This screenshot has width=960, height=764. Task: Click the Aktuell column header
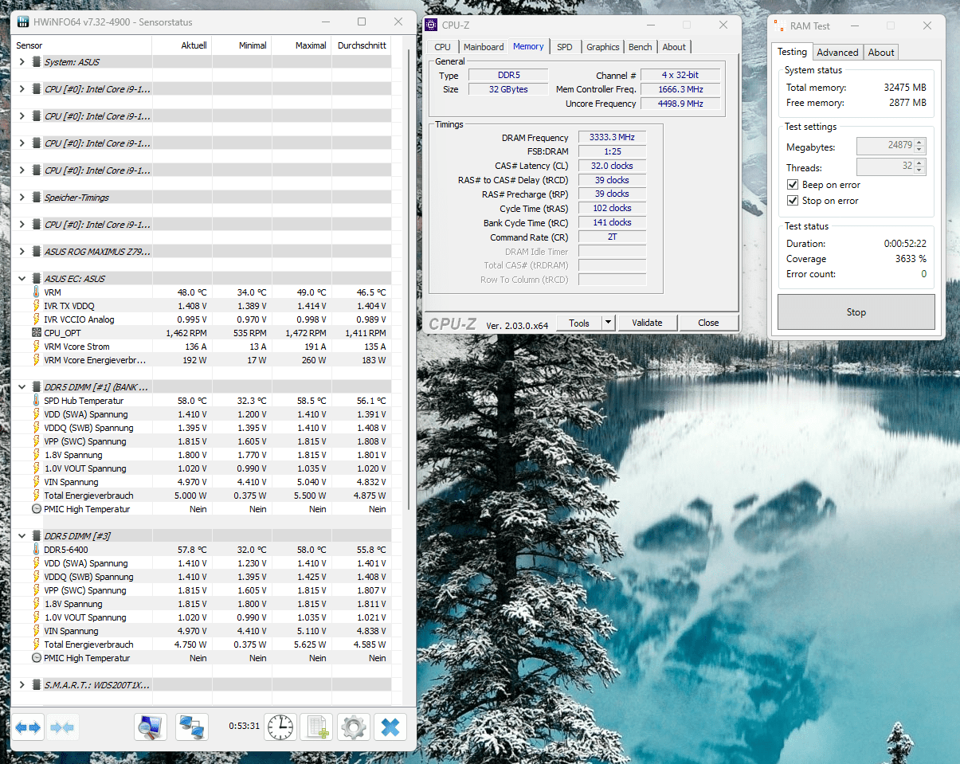182,45
